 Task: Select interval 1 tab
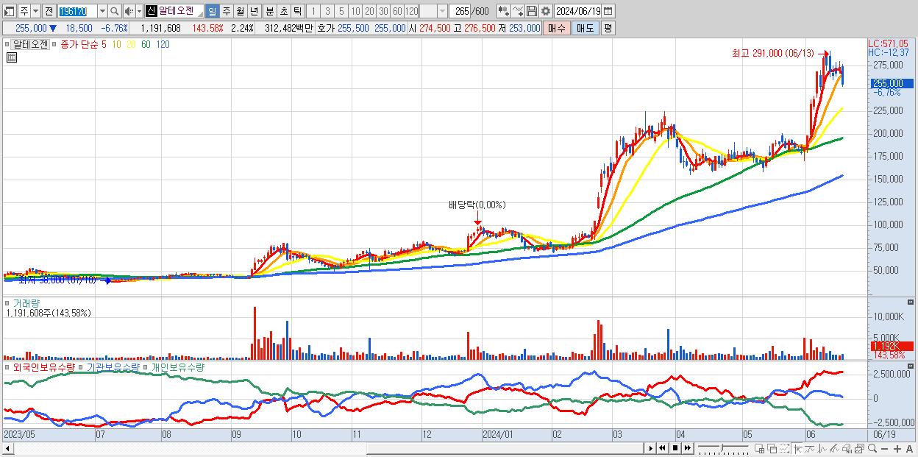(x=313, y=11)
